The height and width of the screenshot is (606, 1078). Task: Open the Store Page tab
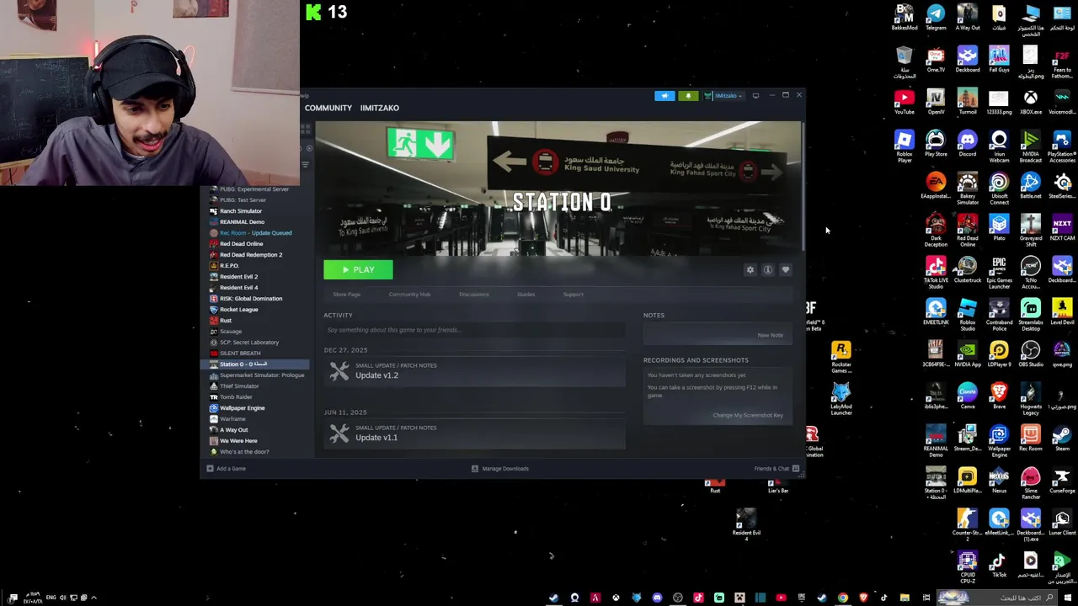pos(346,295)
